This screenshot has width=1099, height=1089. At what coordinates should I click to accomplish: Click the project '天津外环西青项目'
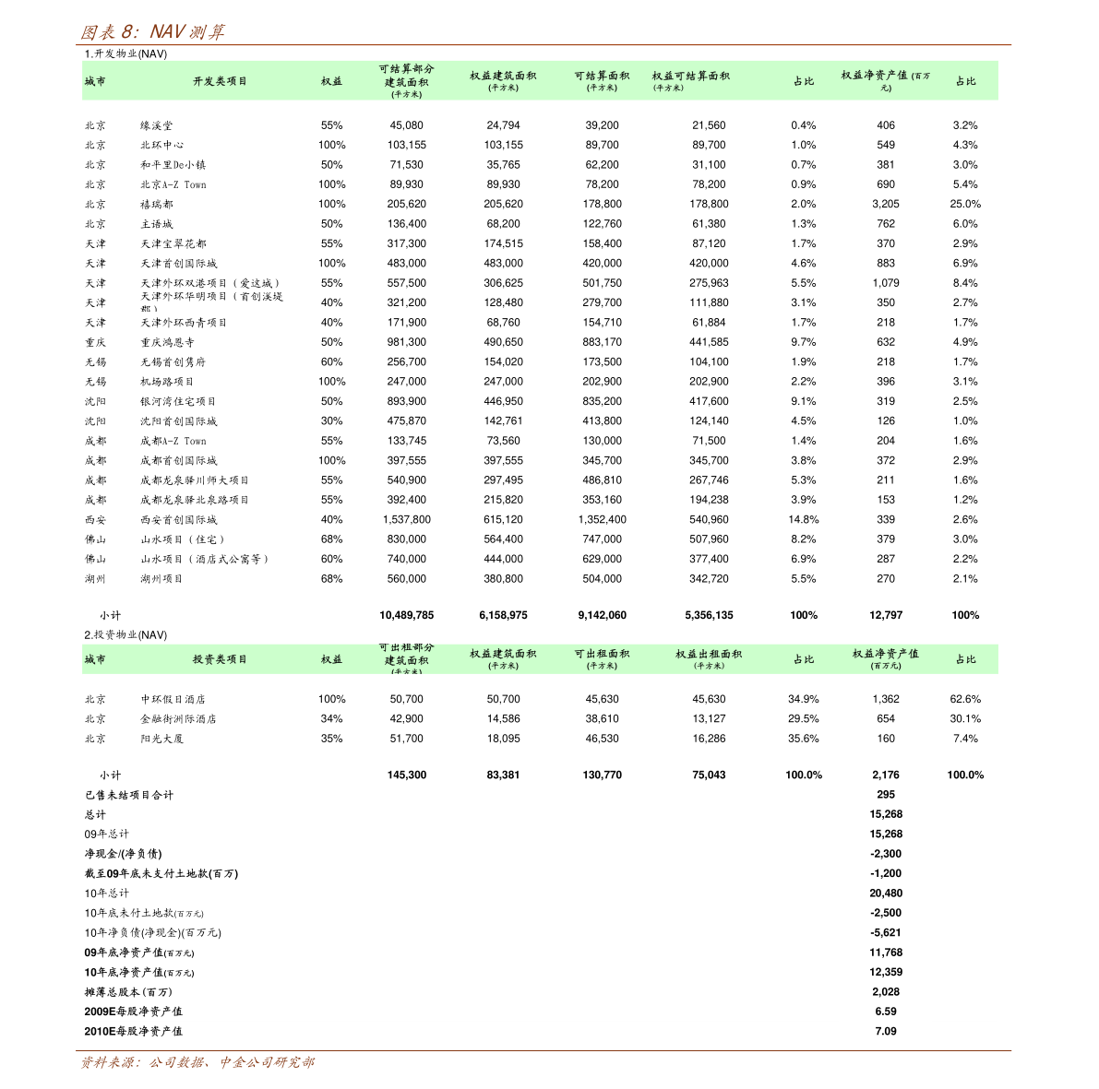click(184, 322)
